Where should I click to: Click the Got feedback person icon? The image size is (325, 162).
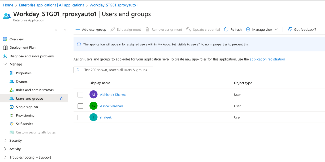click(x=290, y=29)
